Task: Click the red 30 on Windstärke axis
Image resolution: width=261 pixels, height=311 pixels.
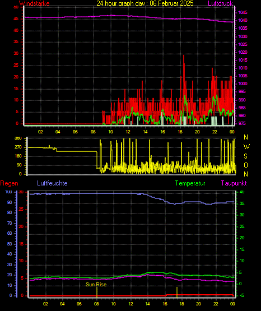Action: [x=16, y=54]
